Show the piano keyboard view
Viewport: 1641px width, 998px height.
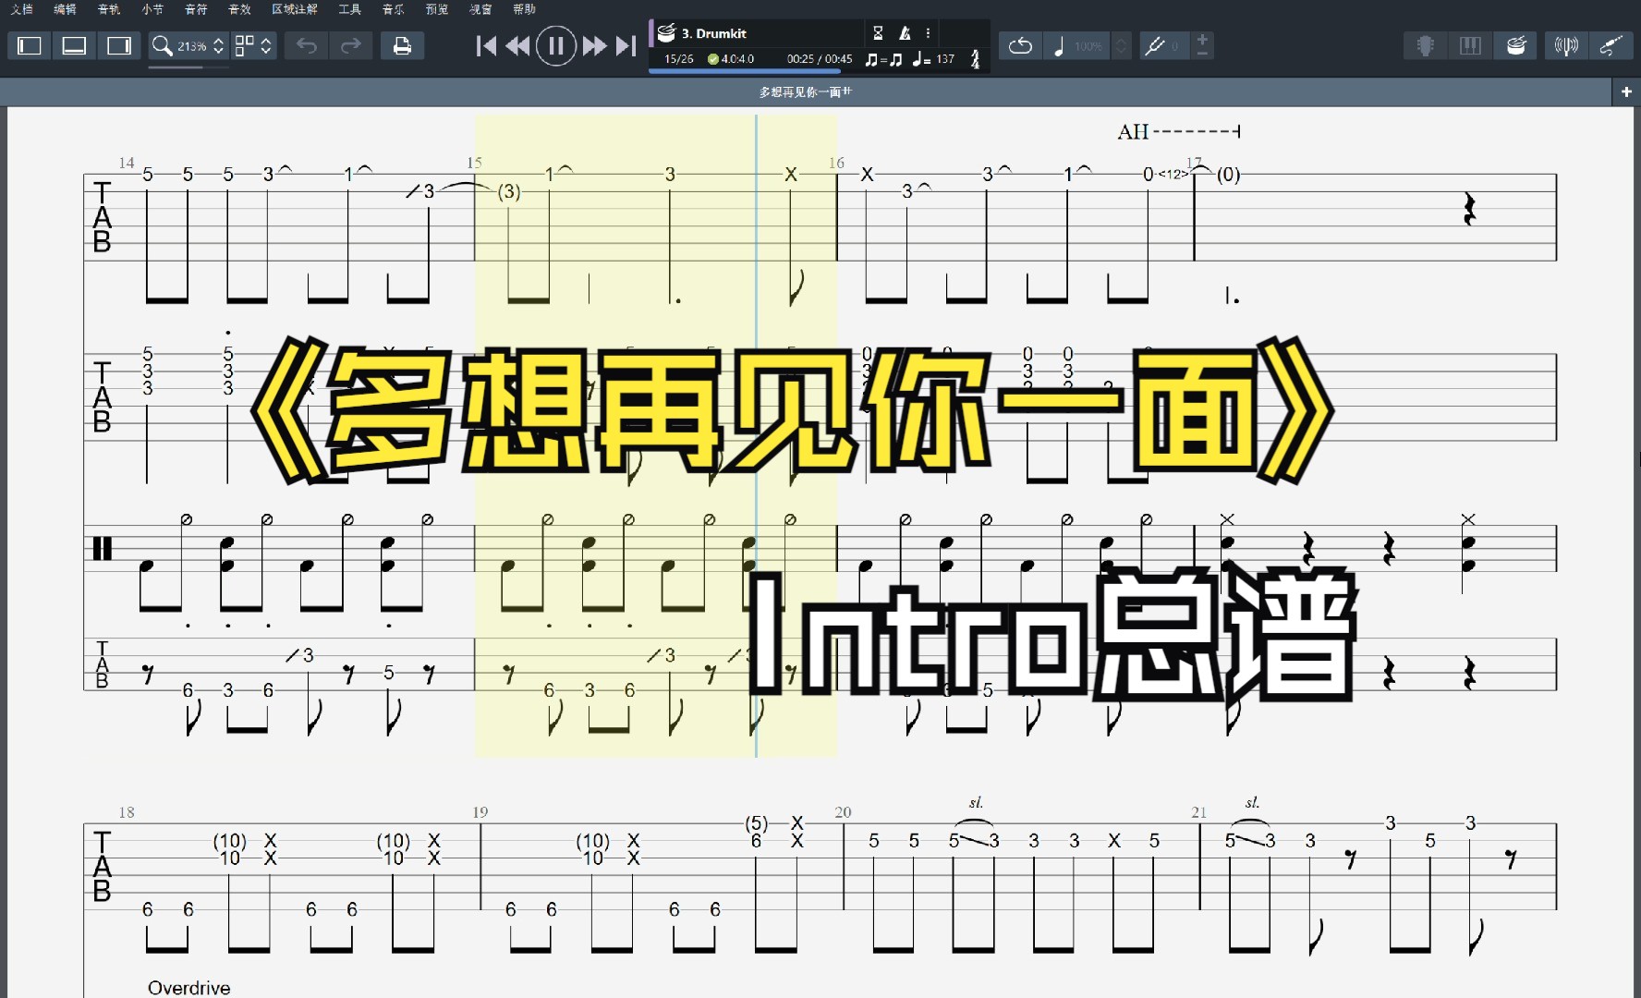1470,45
